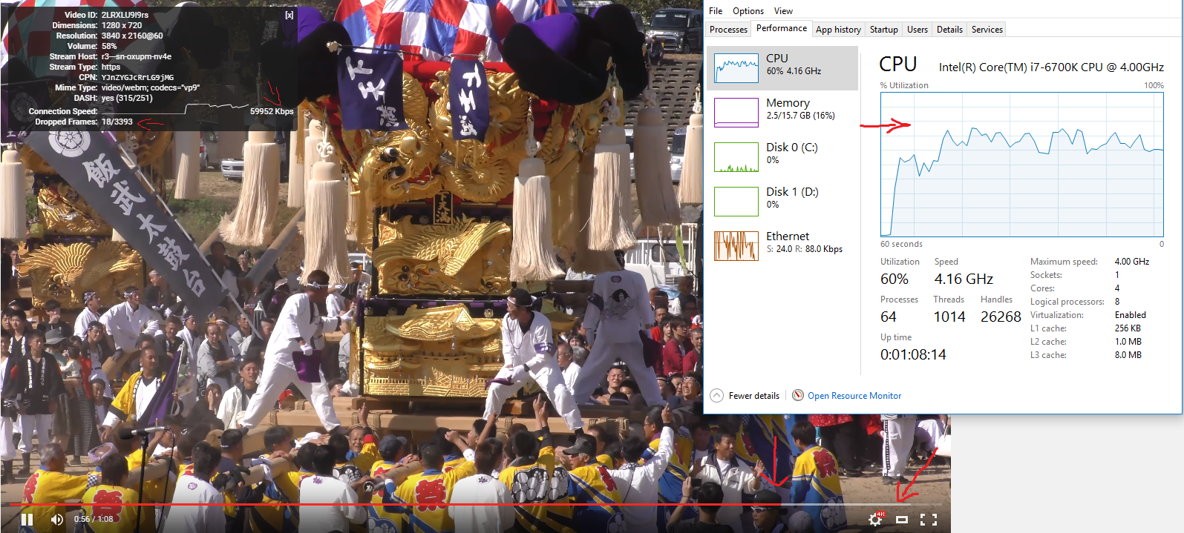Click the DASH value yes (315/251)
Viewport: 1184px width, 533px height.
(127, 98)
